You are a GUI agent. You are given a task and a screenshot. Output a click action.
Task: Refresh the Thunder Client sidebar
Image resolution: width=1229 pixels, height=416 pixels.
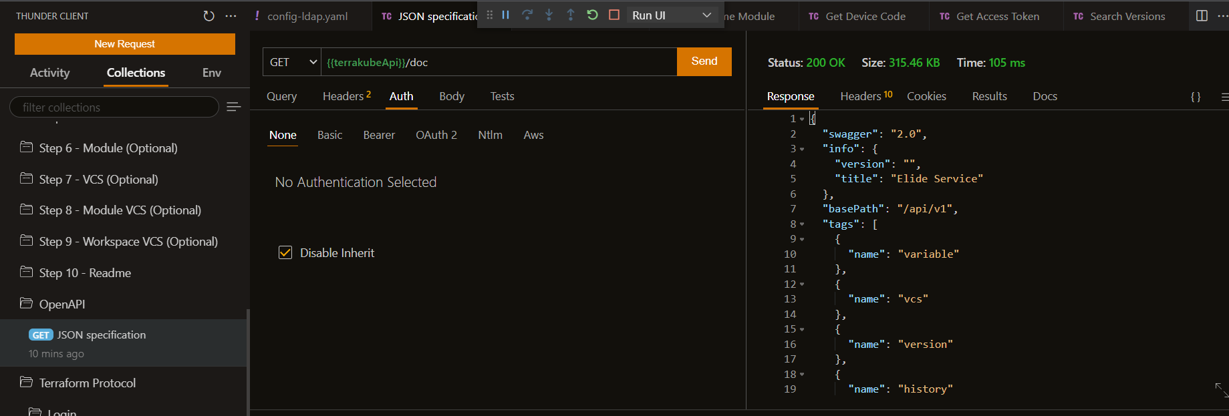(209, 16)
